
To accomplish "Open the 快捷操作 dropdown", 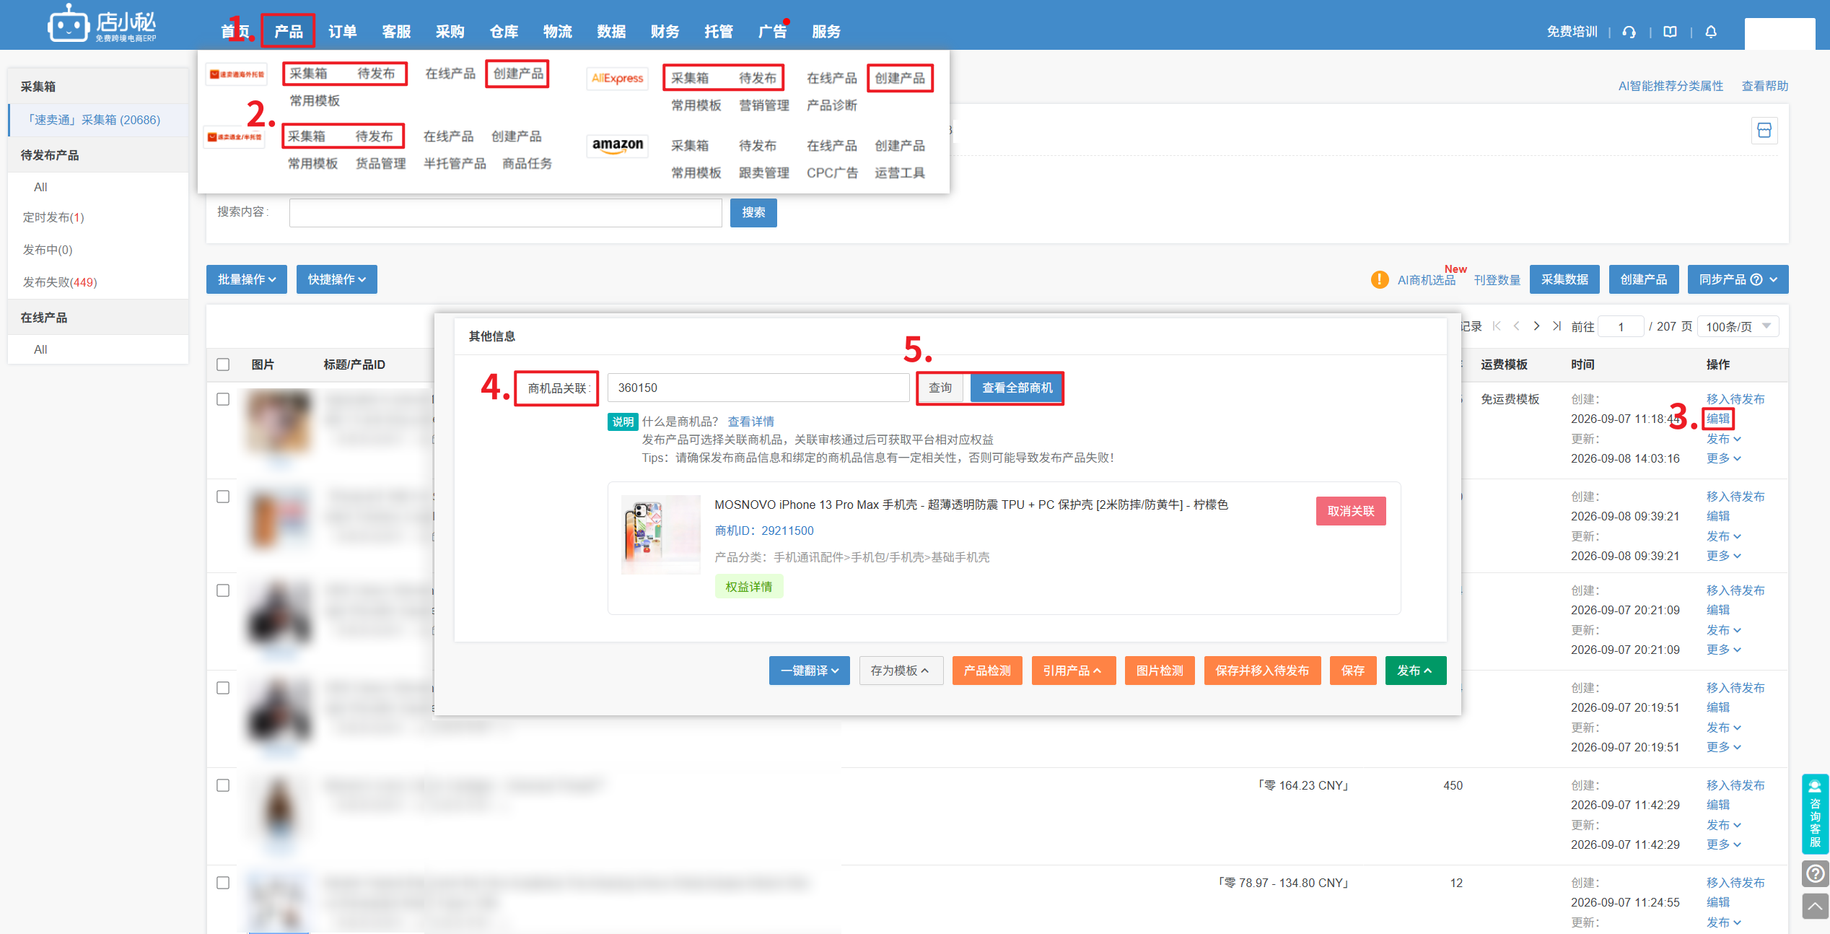I will [337, 279].
